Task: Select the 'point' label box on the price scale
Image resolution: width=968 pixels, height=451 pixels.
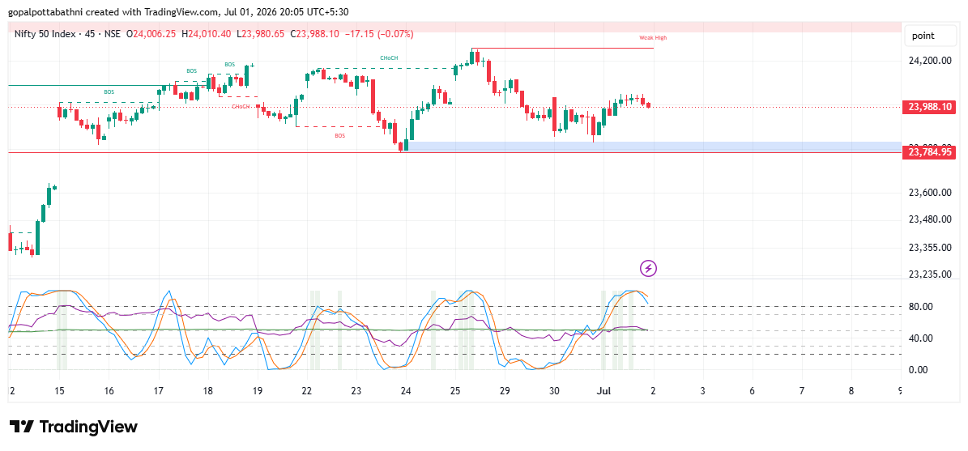Action: point(932,36)
